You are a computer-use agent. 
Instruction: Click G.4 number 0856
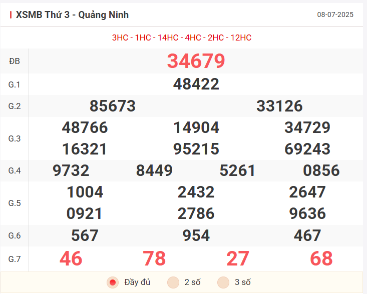pos(321,170)
